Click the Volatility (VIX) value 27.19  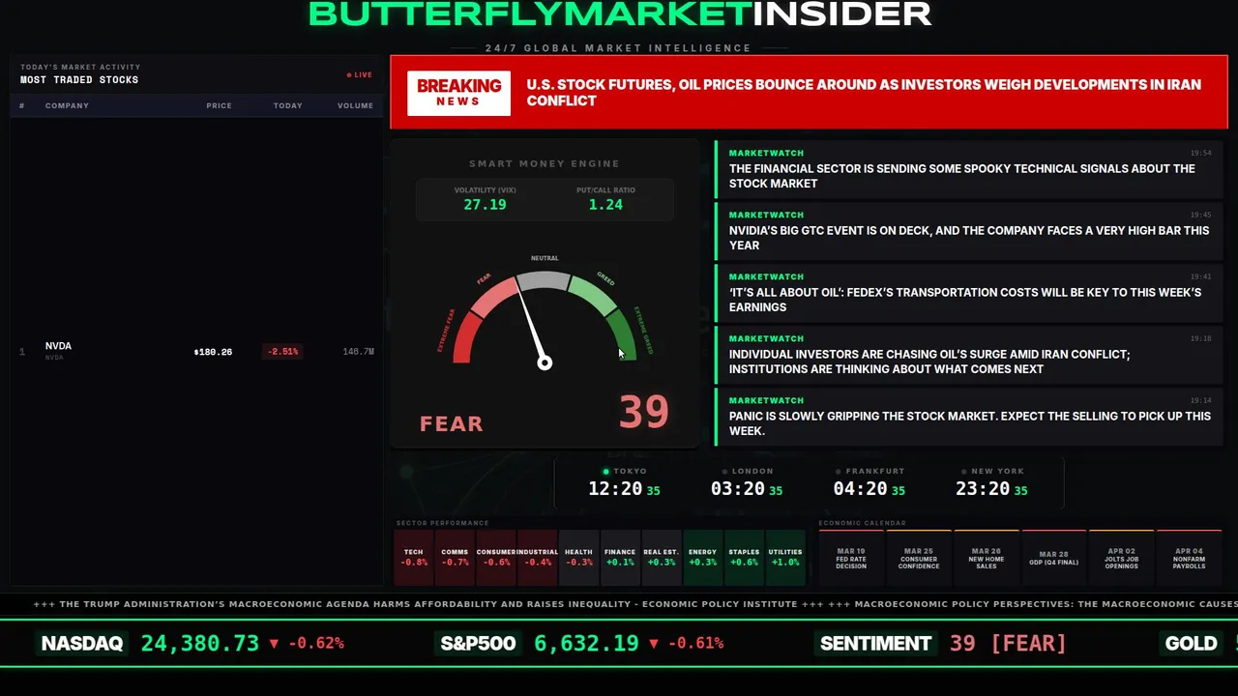(485, 205)
